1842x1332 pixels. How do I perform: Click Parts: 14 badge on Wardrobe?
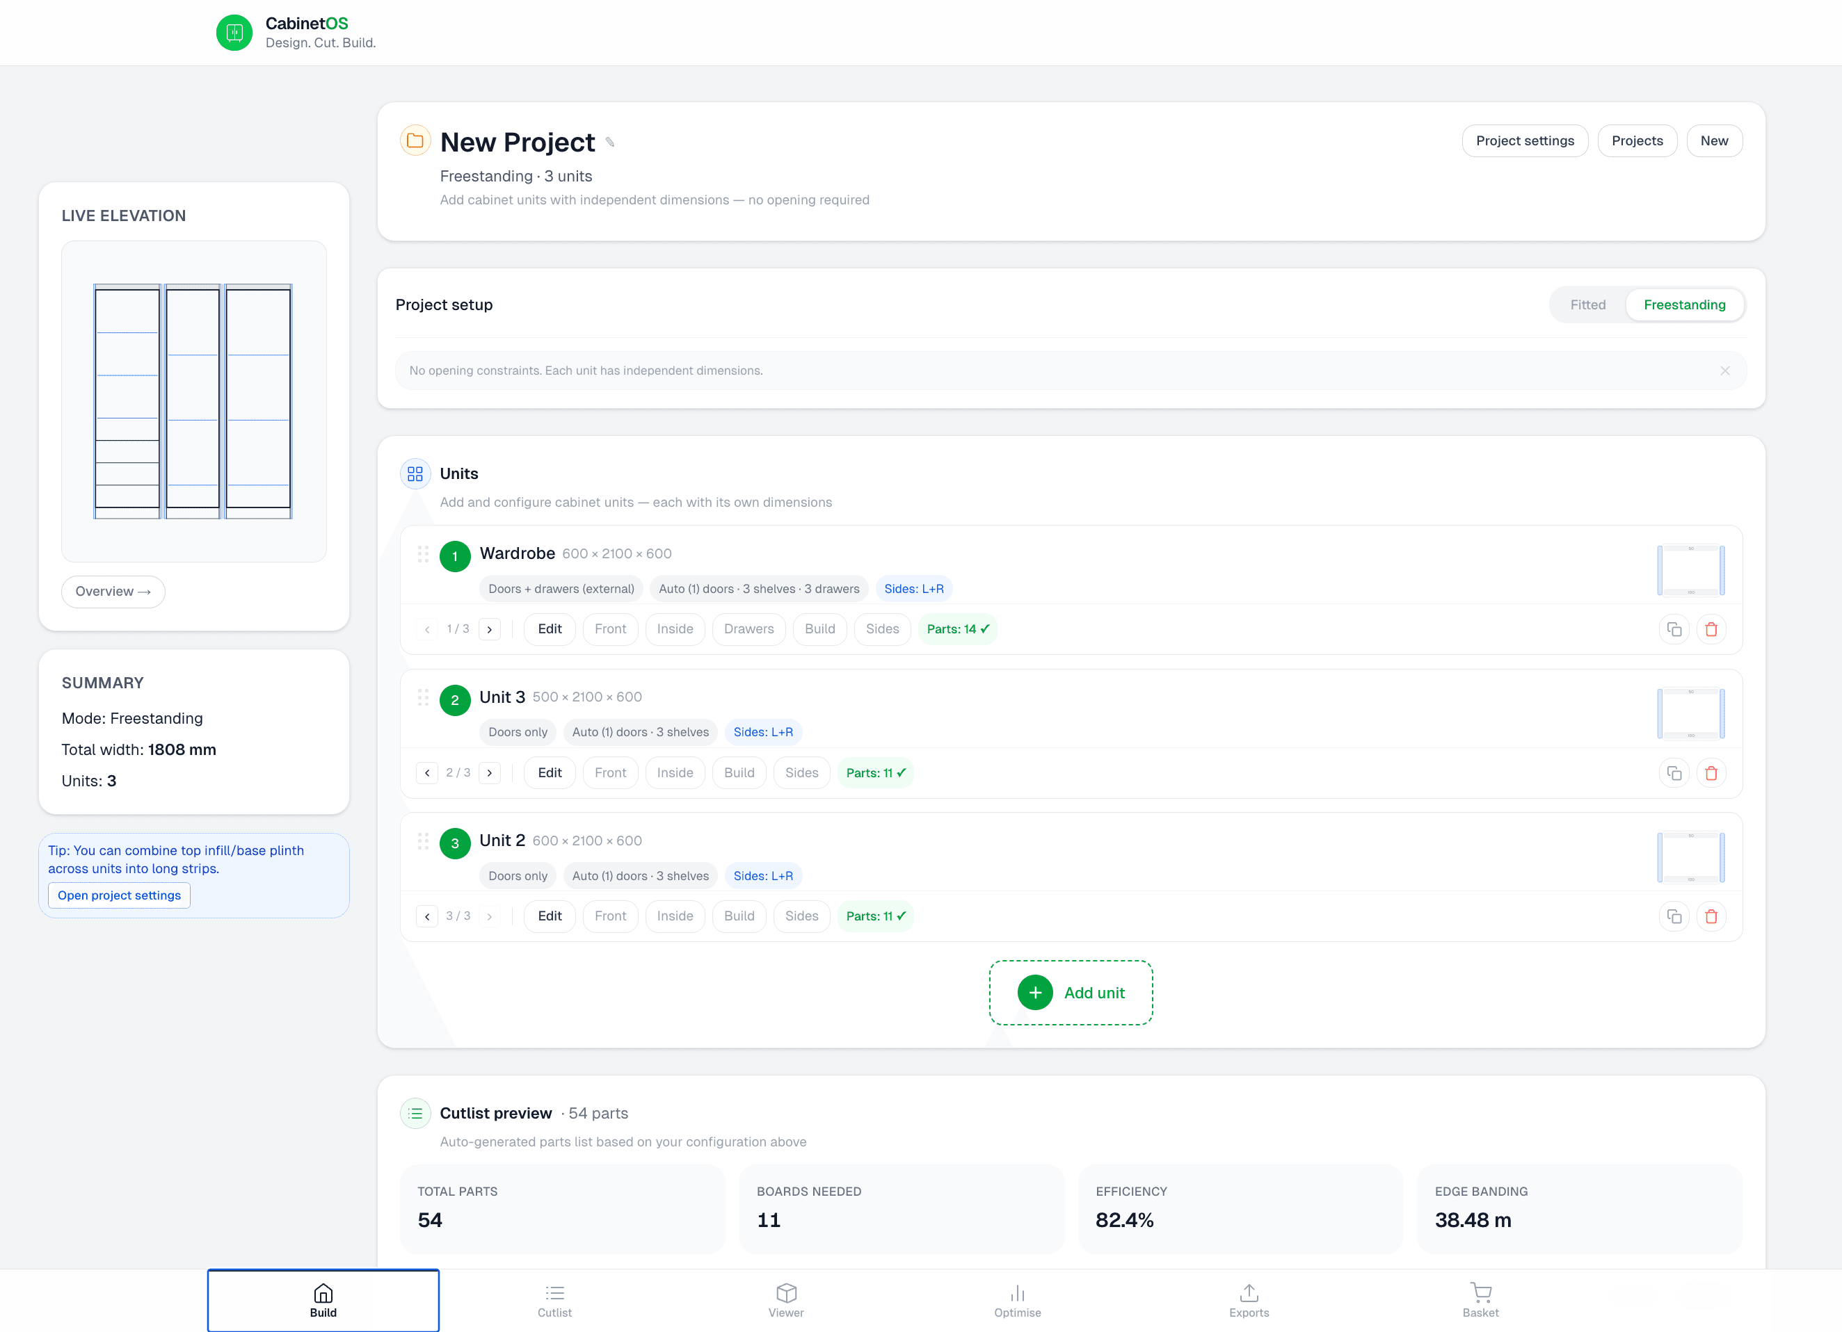pos(958,629)
